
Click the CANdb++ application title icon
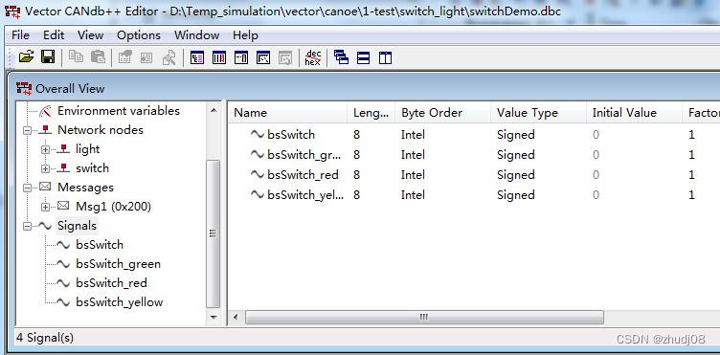pyautogui.click(x=12, y=11)
